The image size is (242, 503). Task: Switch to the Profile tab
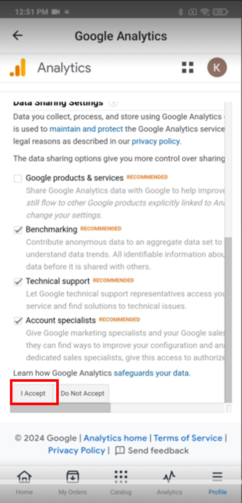[x=217, y=483]
